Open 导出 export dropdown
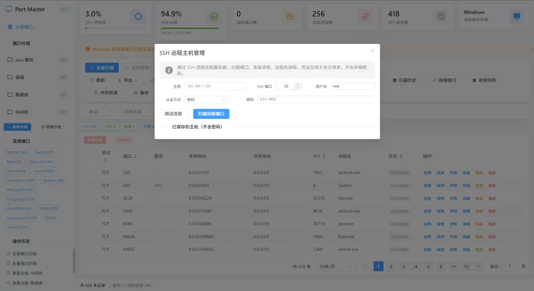 (128, 80)
